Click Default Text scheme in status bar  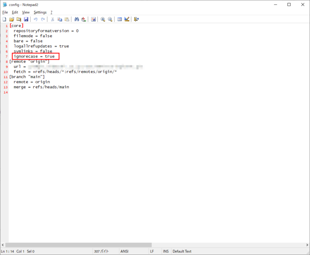[183, 251]
